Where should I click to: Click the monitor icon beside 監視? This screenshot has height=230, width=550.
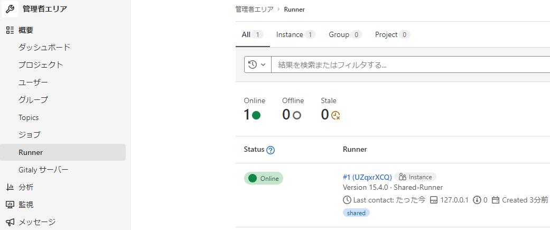[10, 205]
